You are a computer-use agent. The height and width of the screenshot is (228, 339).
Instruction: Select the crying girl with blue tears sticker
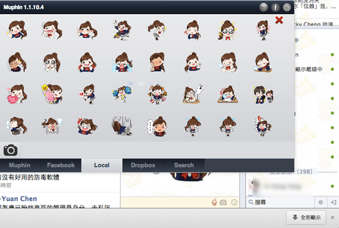pos(122,63)
